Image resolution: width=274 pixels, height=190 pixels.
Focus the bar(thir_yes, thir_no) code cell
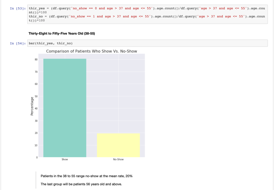coord(147,43)
